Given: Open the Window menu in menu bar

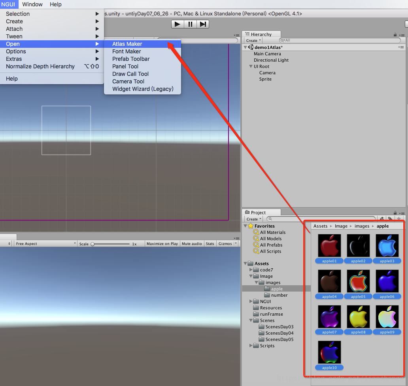Looking at the screenshot, I should click(x=32, y=4).
